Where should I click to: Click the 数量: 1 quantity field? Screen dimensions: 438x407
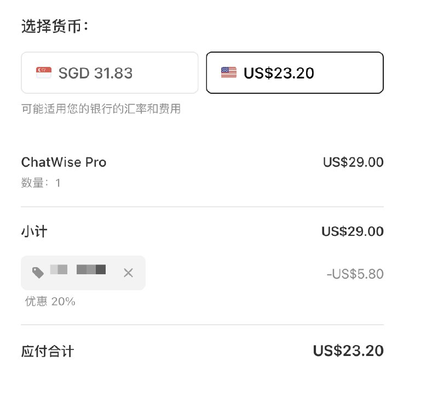coord(41,183)
